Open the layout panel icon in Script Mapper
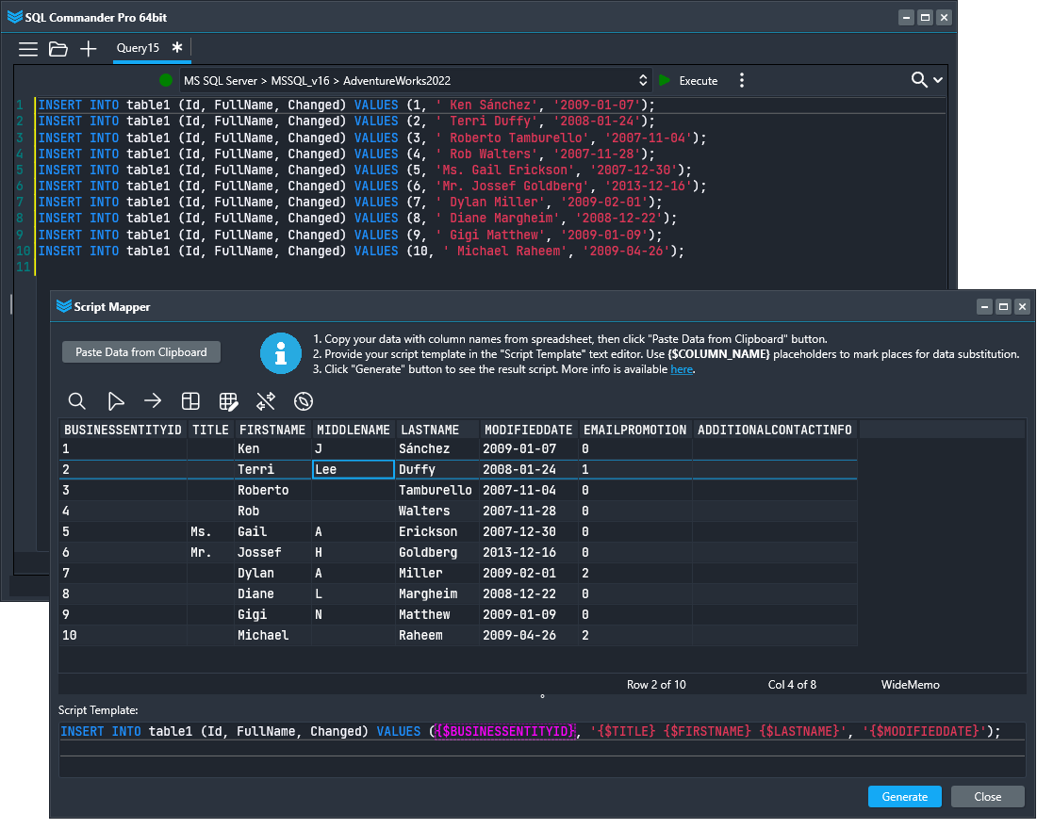This screenshot has height=829, width=1037. coord(190,401)
